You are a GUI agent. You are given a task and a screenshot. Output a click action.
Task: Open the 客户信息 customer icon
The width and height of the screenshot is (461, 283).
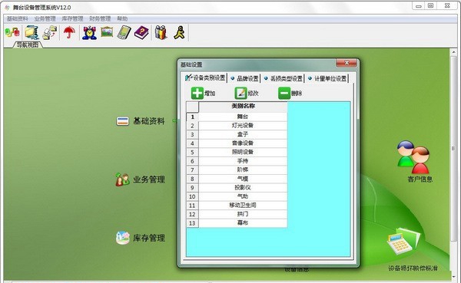pyautogui.click(x=416, y=162)
